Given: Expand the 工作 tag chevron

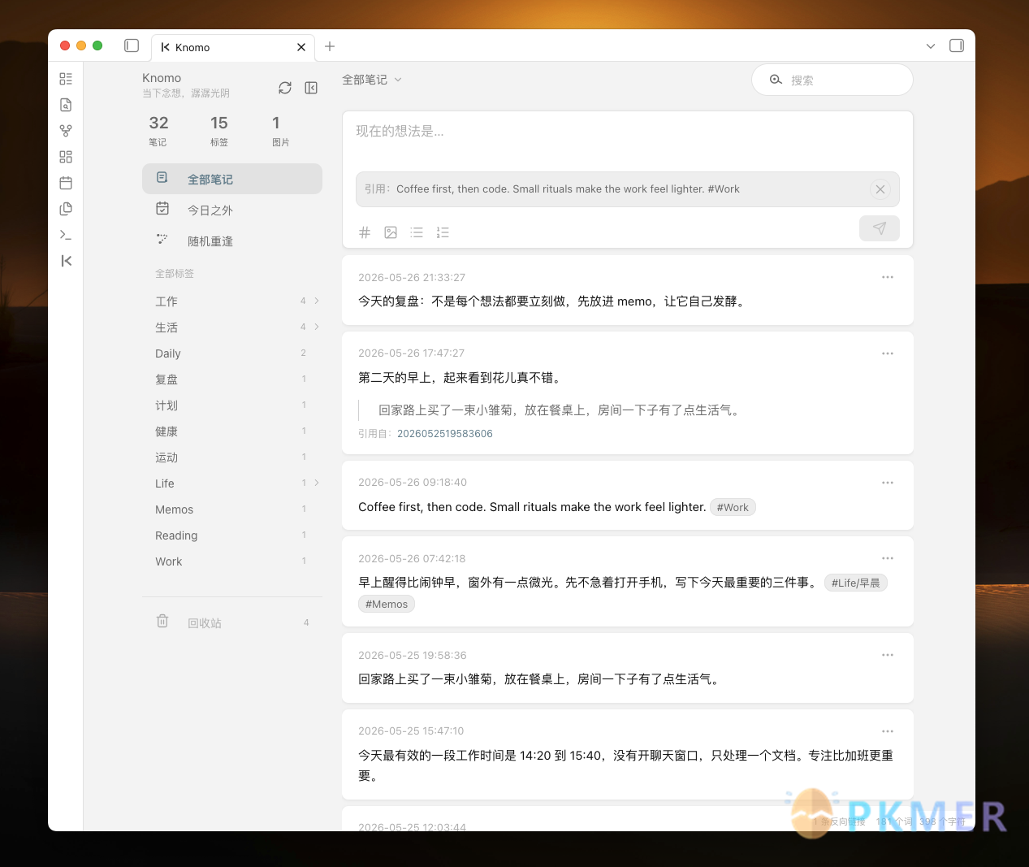Looking at the screenshot, I should (317, 301).
